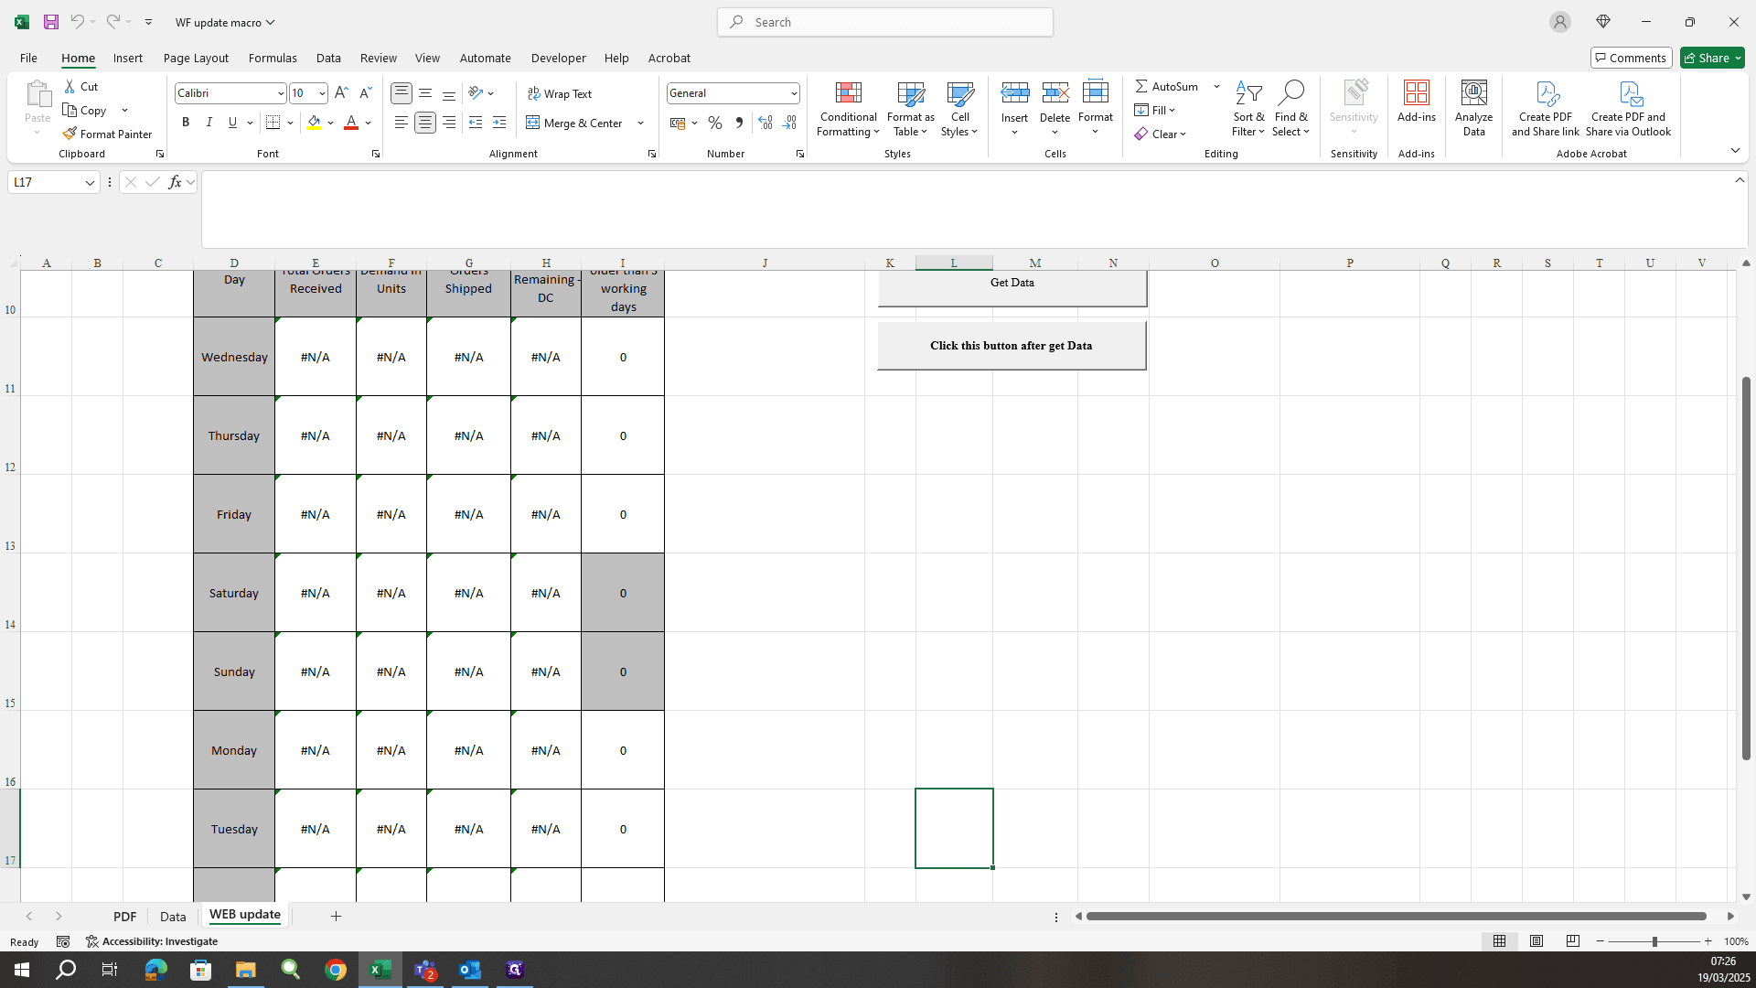Viewport: 1756px width, 988px height.
Task: Open Find & Select magnifier icon
Action: pyautogui.click(x=1290, y=92)
